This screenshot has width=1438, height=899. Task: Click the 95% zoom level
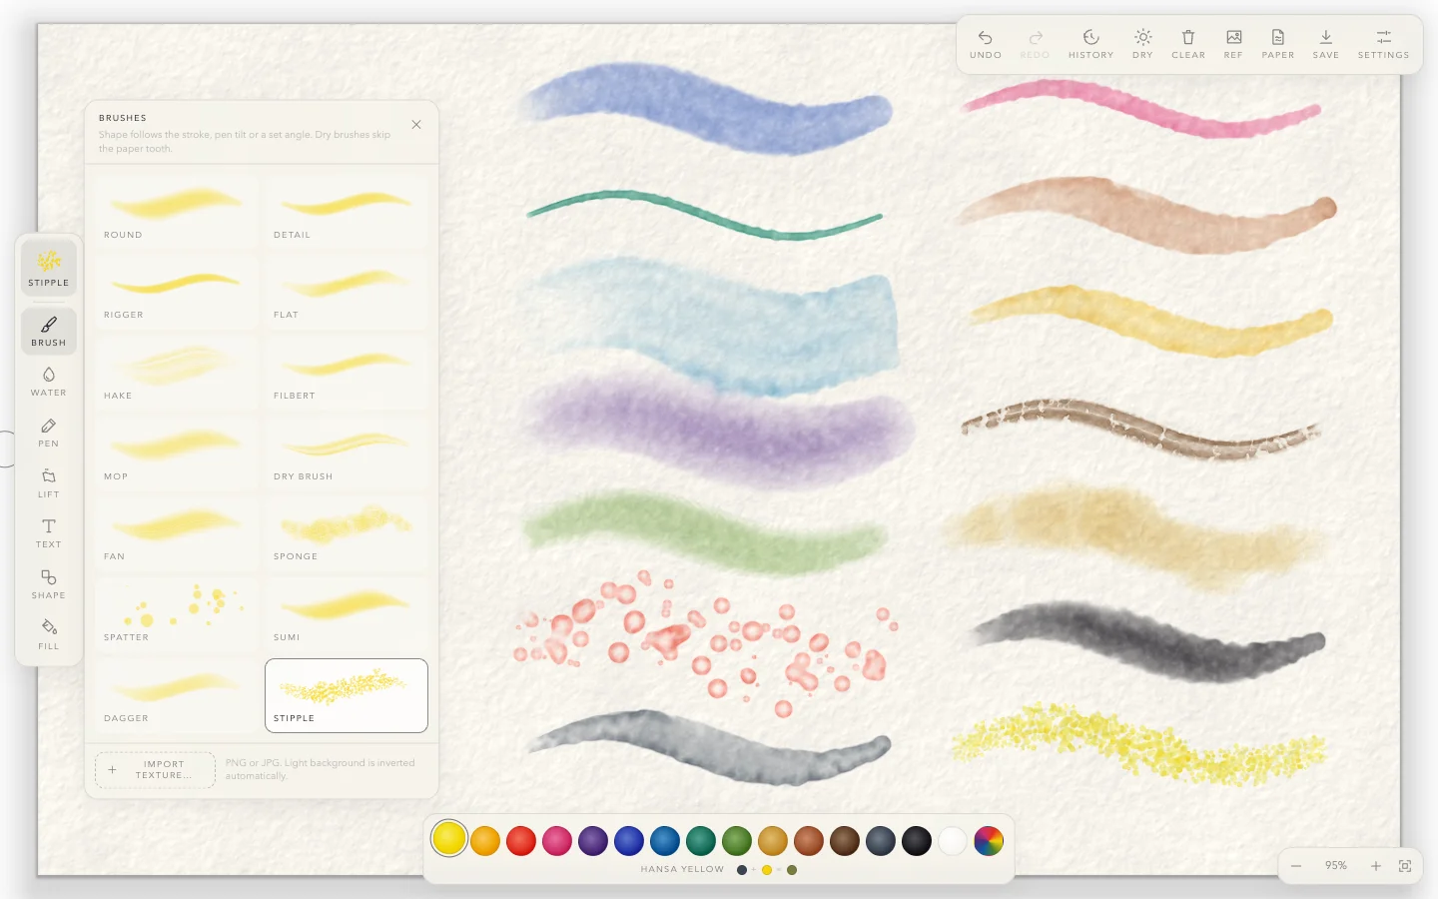click(x=1336, y=866)
